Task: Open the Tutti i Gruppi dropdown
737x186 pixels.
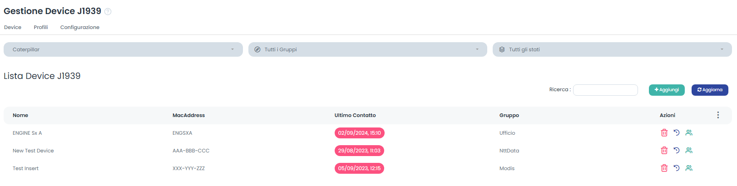Action: (x=367, y=49)
